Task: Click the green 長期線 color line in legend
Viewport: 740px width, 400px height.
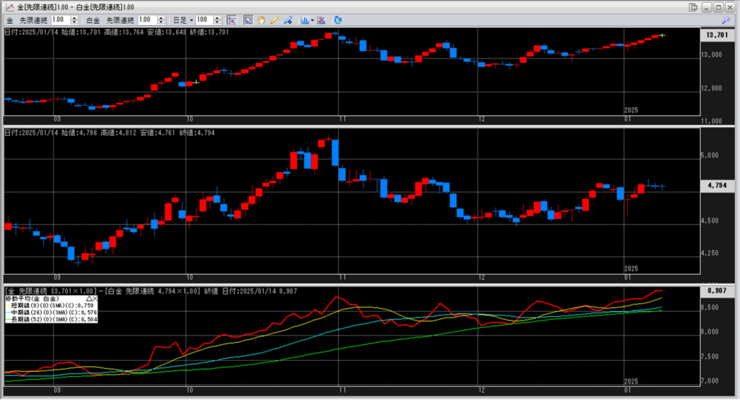Action: click(8, 320)
